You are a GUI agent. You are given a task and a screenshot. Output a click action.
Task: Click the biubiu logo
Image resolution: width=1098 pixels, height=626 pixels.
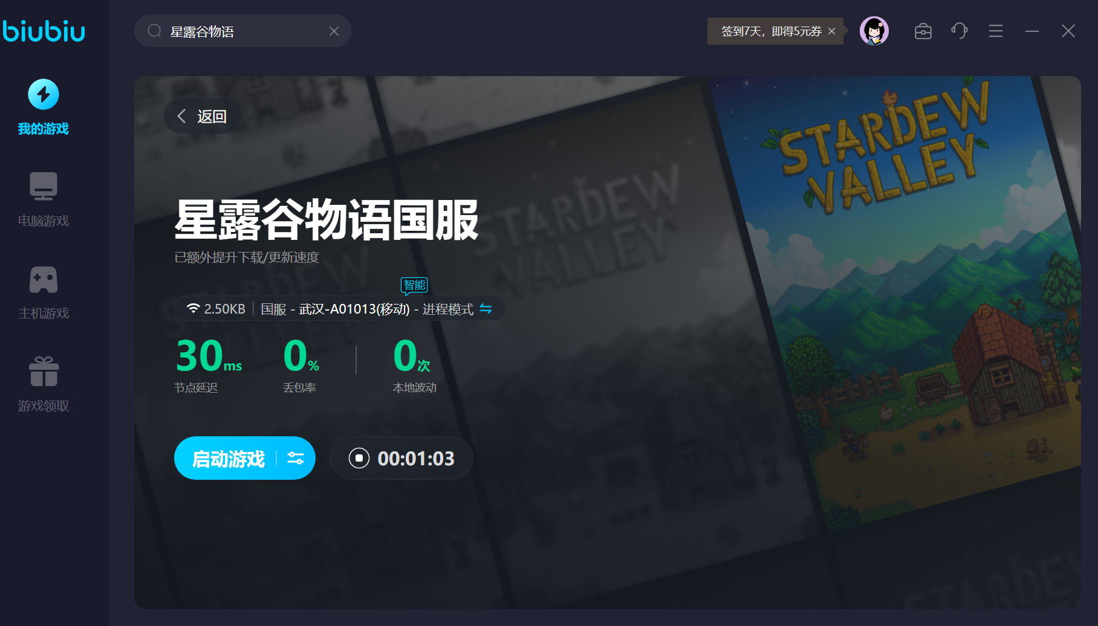click(44, 31)
